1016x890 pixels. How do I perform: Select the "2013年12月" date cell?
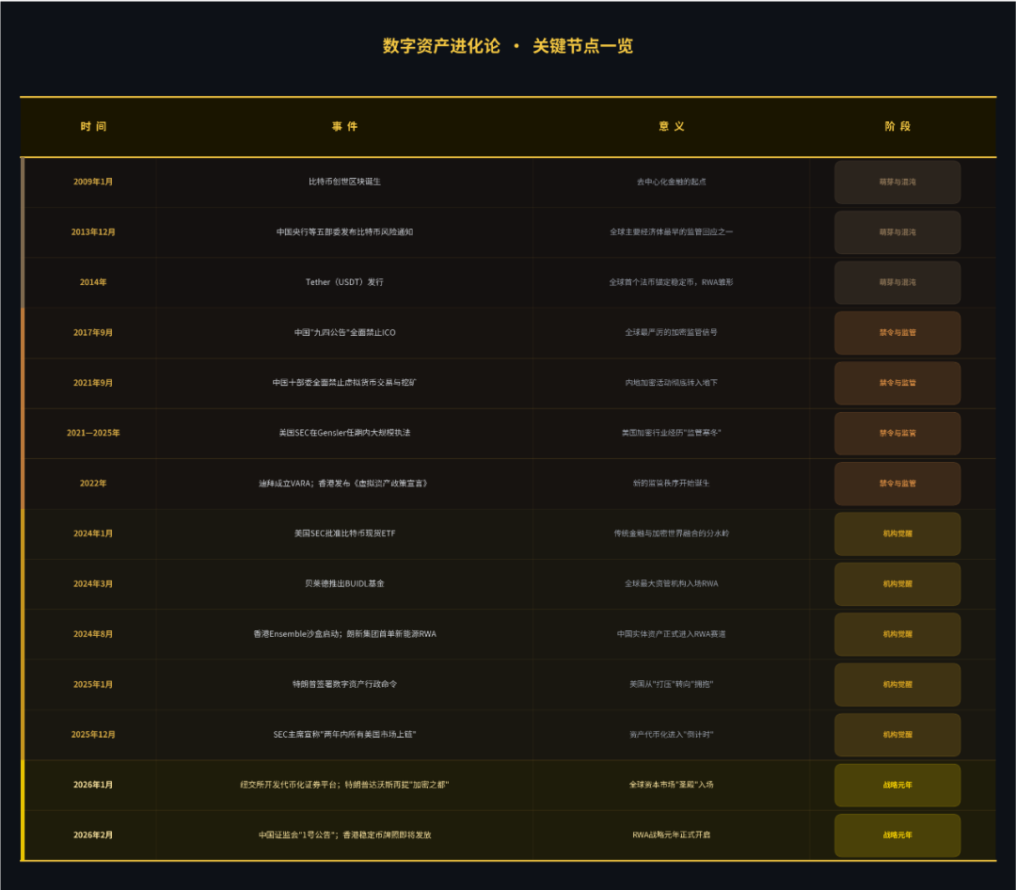[x=93, y=231]
